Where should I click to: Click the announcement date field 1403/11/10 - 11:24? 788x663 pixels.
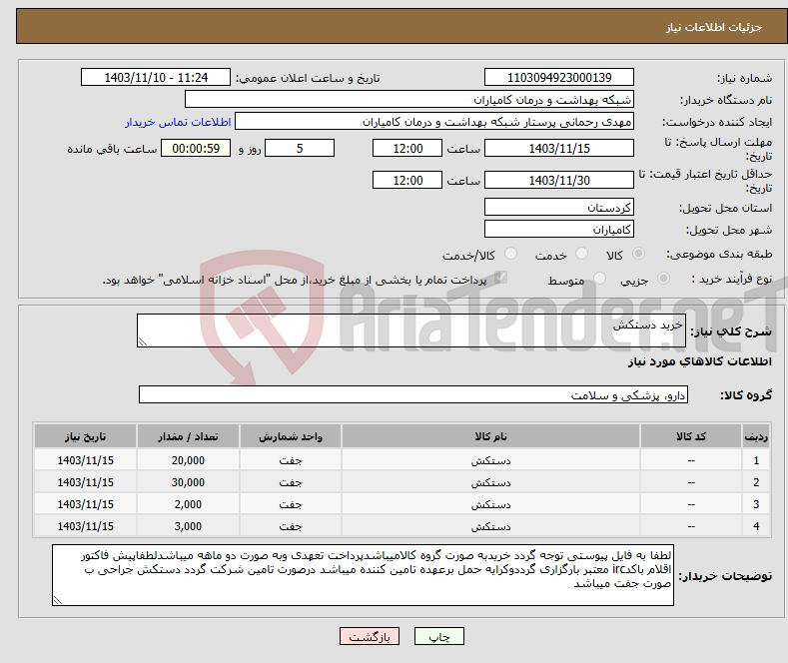[x=155, y=77]
